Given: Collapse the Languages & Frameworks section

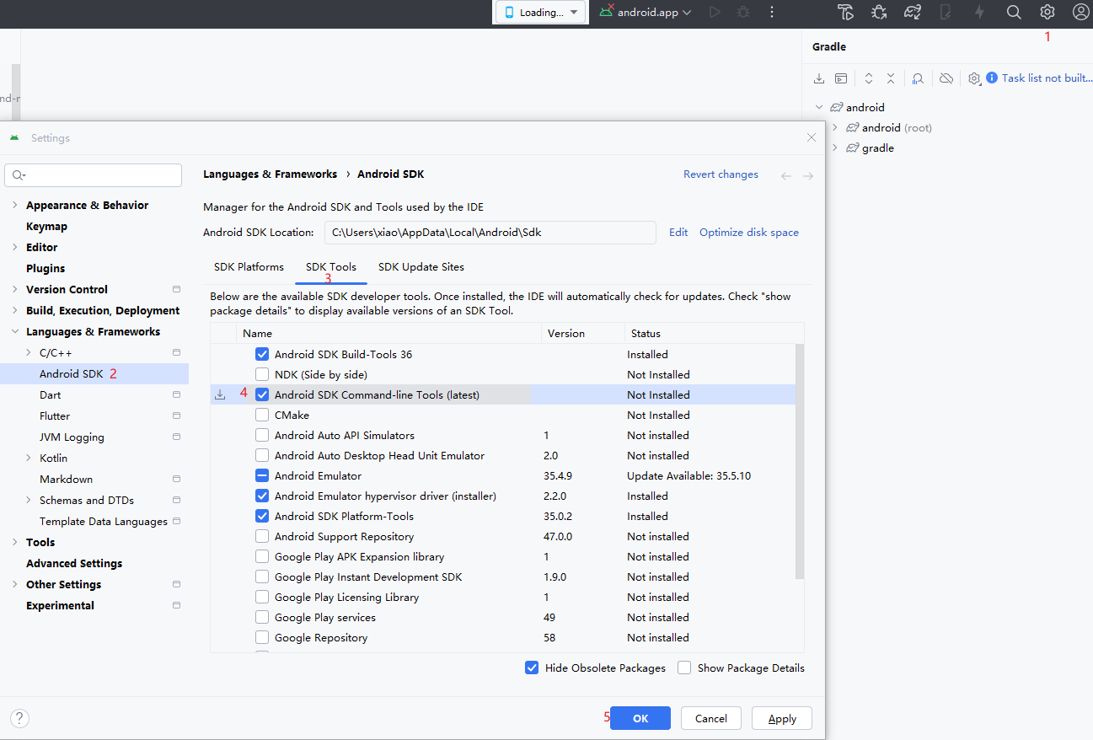Looking at the screenshot, I should tap(14, 331).
